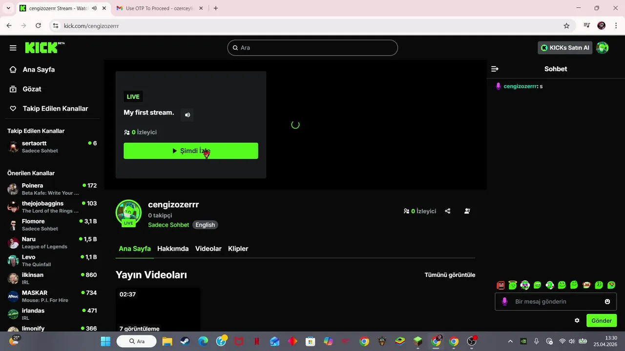
Task: Switch to the Hakkımda tab
Action: point(173,249)
